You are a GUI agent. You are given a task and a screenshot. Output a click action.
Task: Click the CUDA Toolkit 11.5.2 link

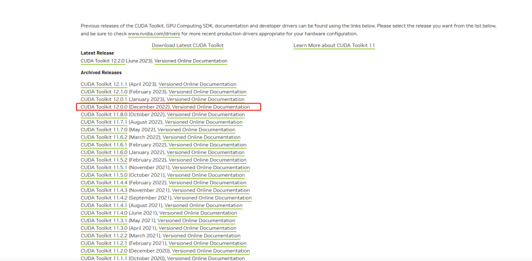pyautogui.click(x=104, y=160)
